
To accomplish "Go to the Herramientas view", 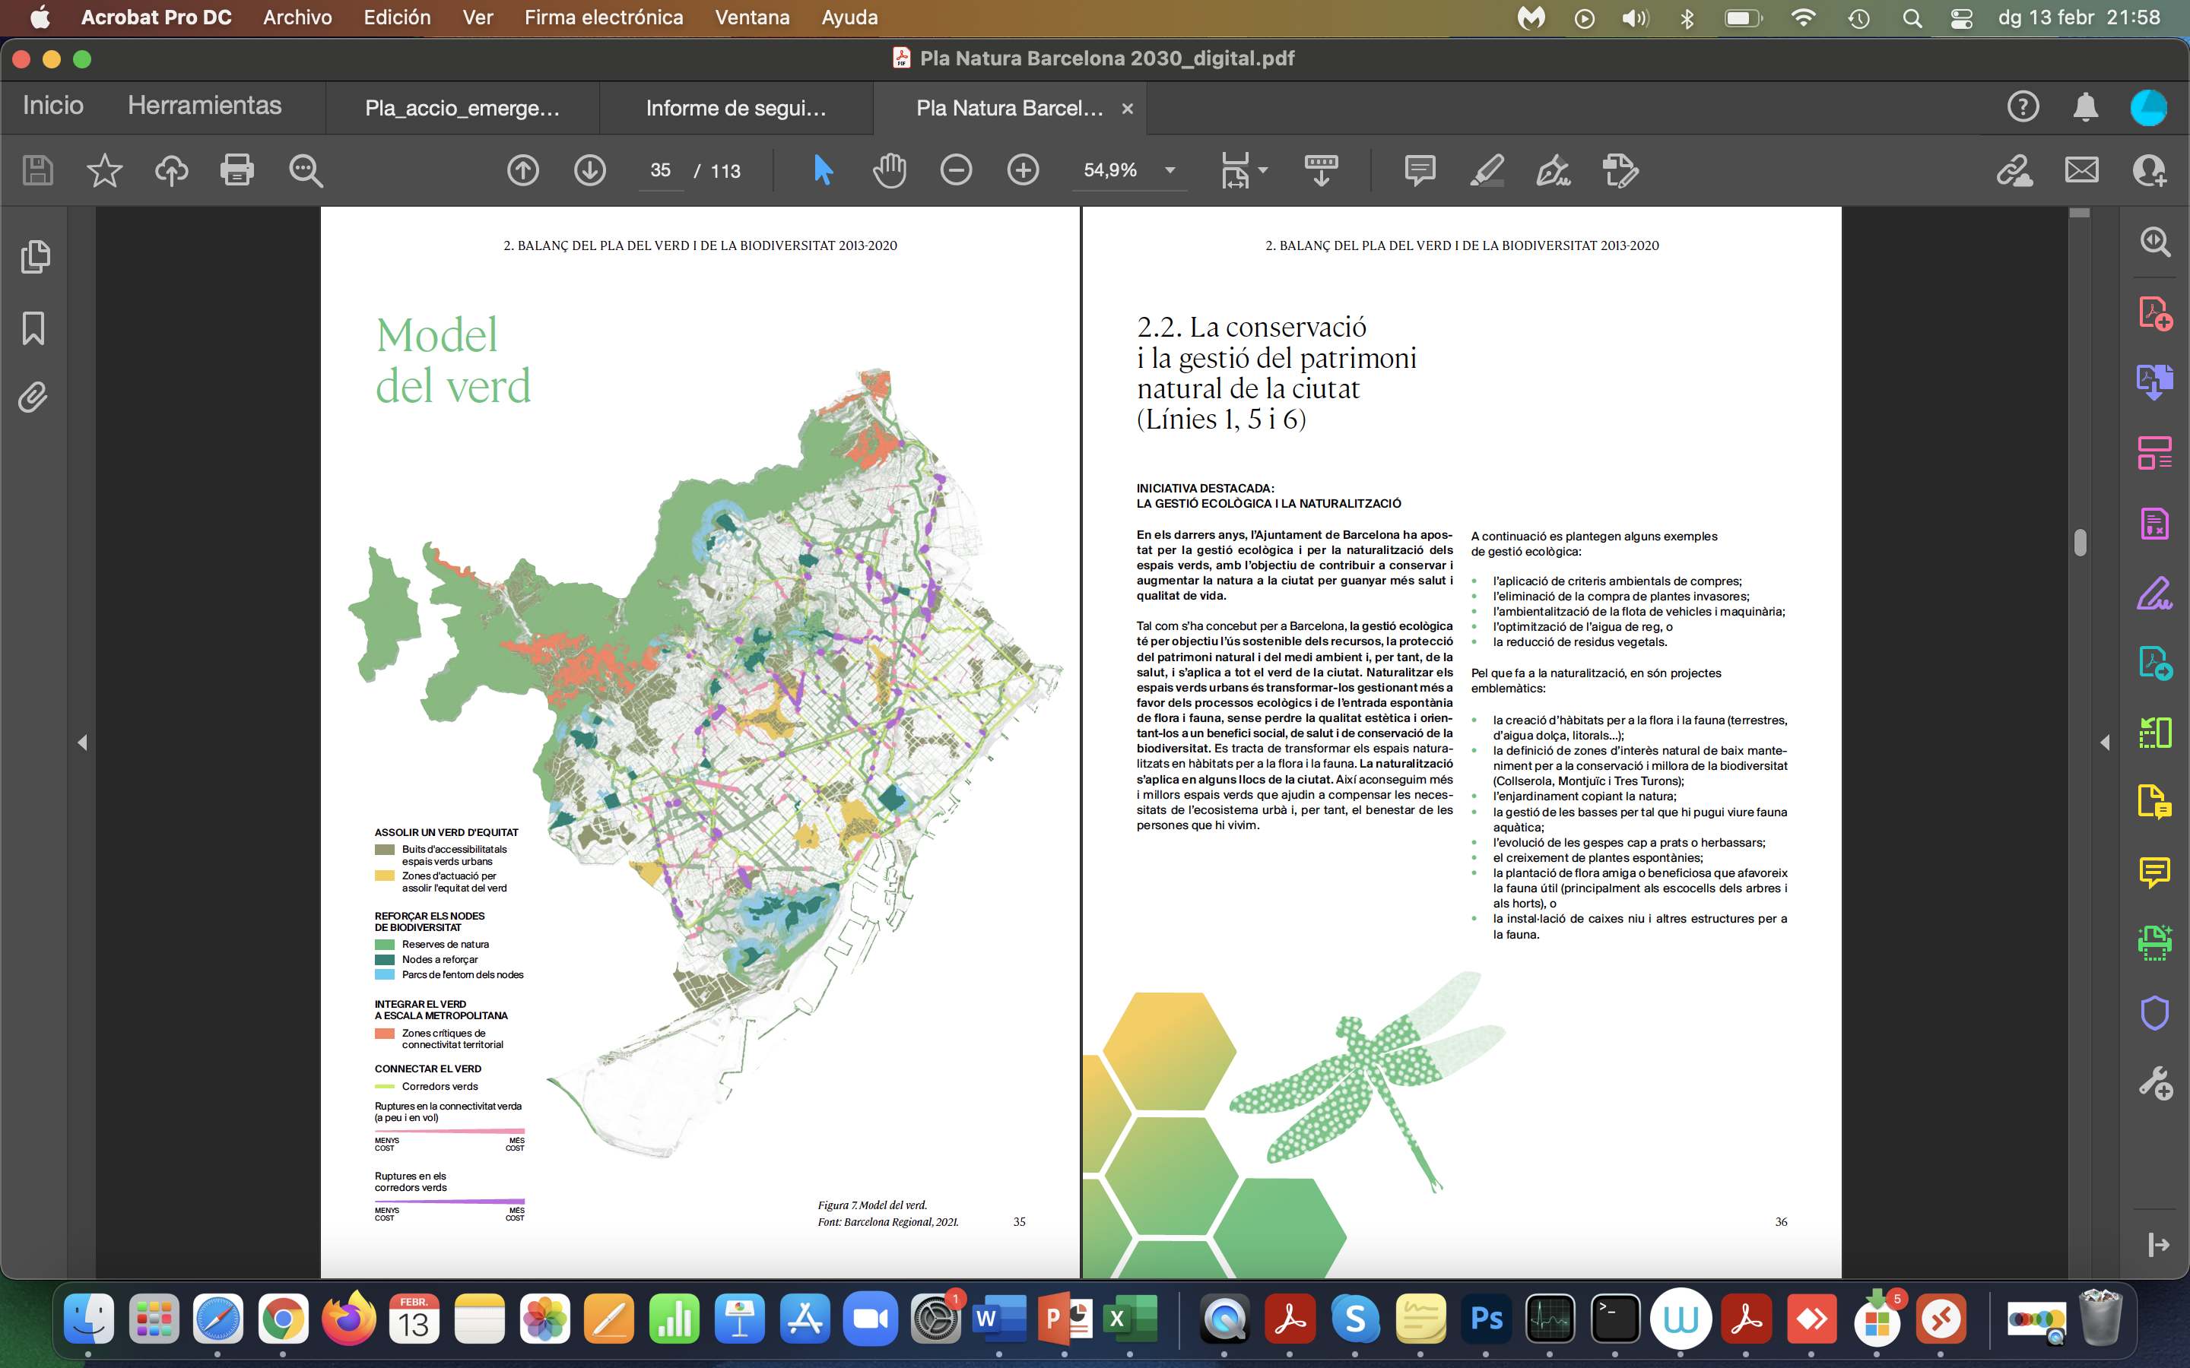I will pos(205,106).
